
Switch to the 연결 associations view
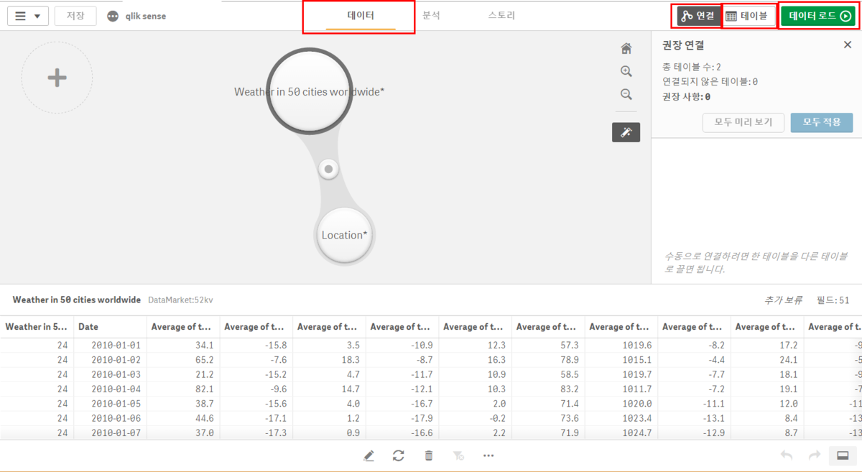[698, 17]
